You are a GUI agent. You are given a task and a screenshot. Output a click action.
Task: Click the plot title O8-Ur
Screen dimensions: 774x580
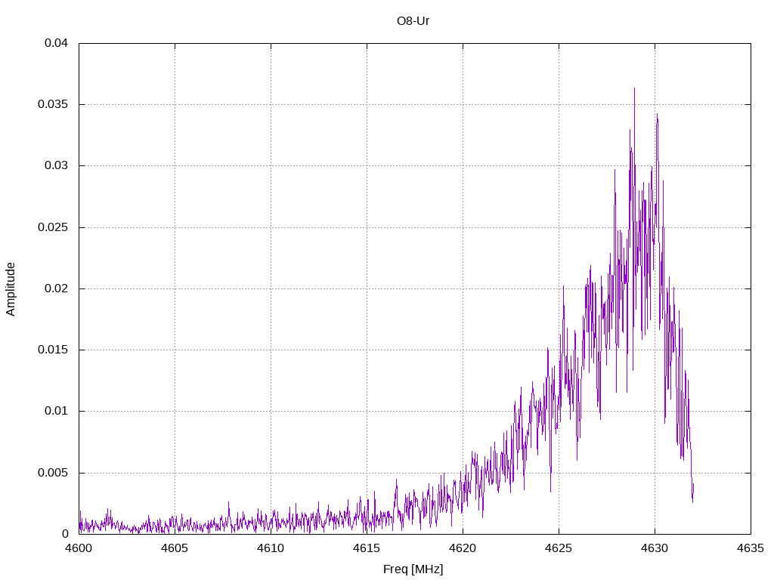coord(413,21)
